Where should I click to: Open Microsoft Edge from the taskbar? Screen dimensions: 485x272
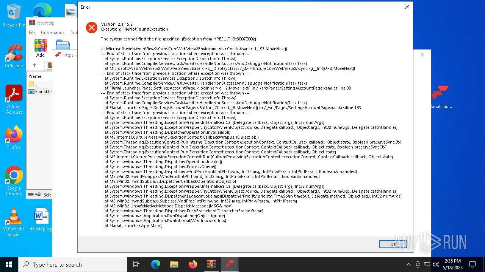coord(156,264)
